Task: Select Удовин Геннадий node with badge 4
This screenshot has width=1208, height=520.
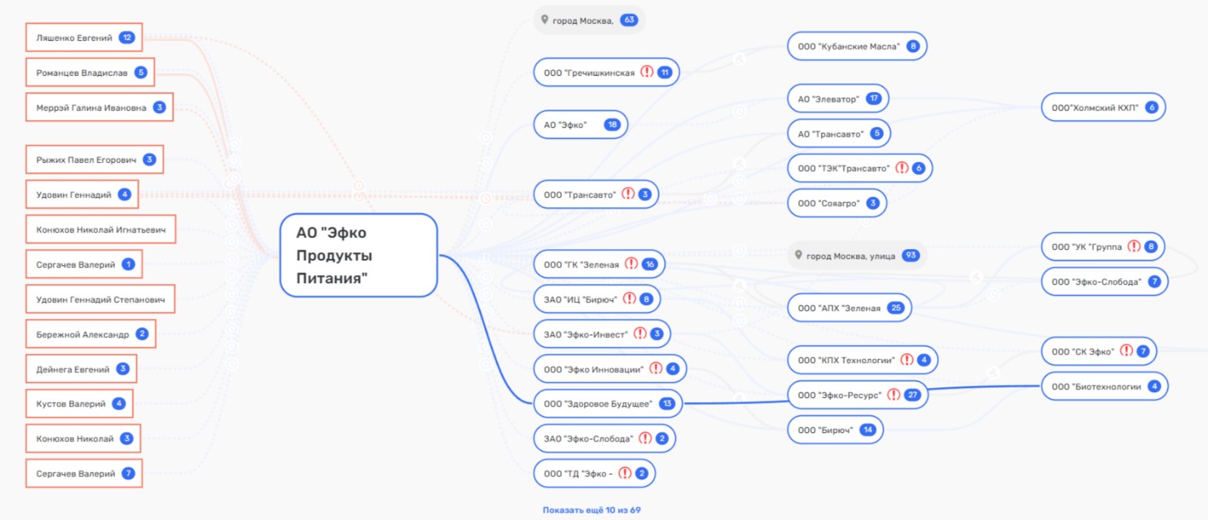Action: pyautogui.click(x=81, y=194)
